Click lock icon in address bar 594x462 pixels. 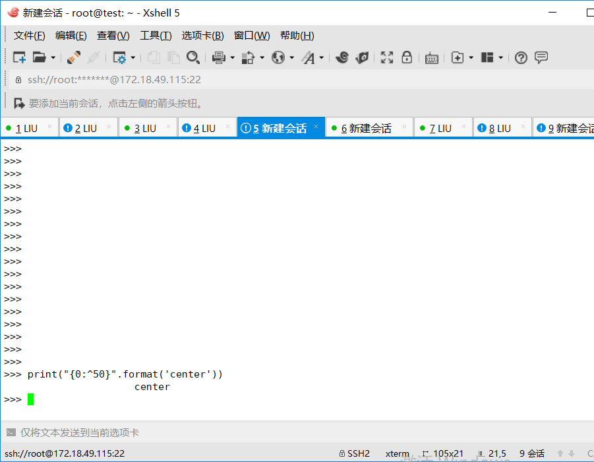(18, 80)
